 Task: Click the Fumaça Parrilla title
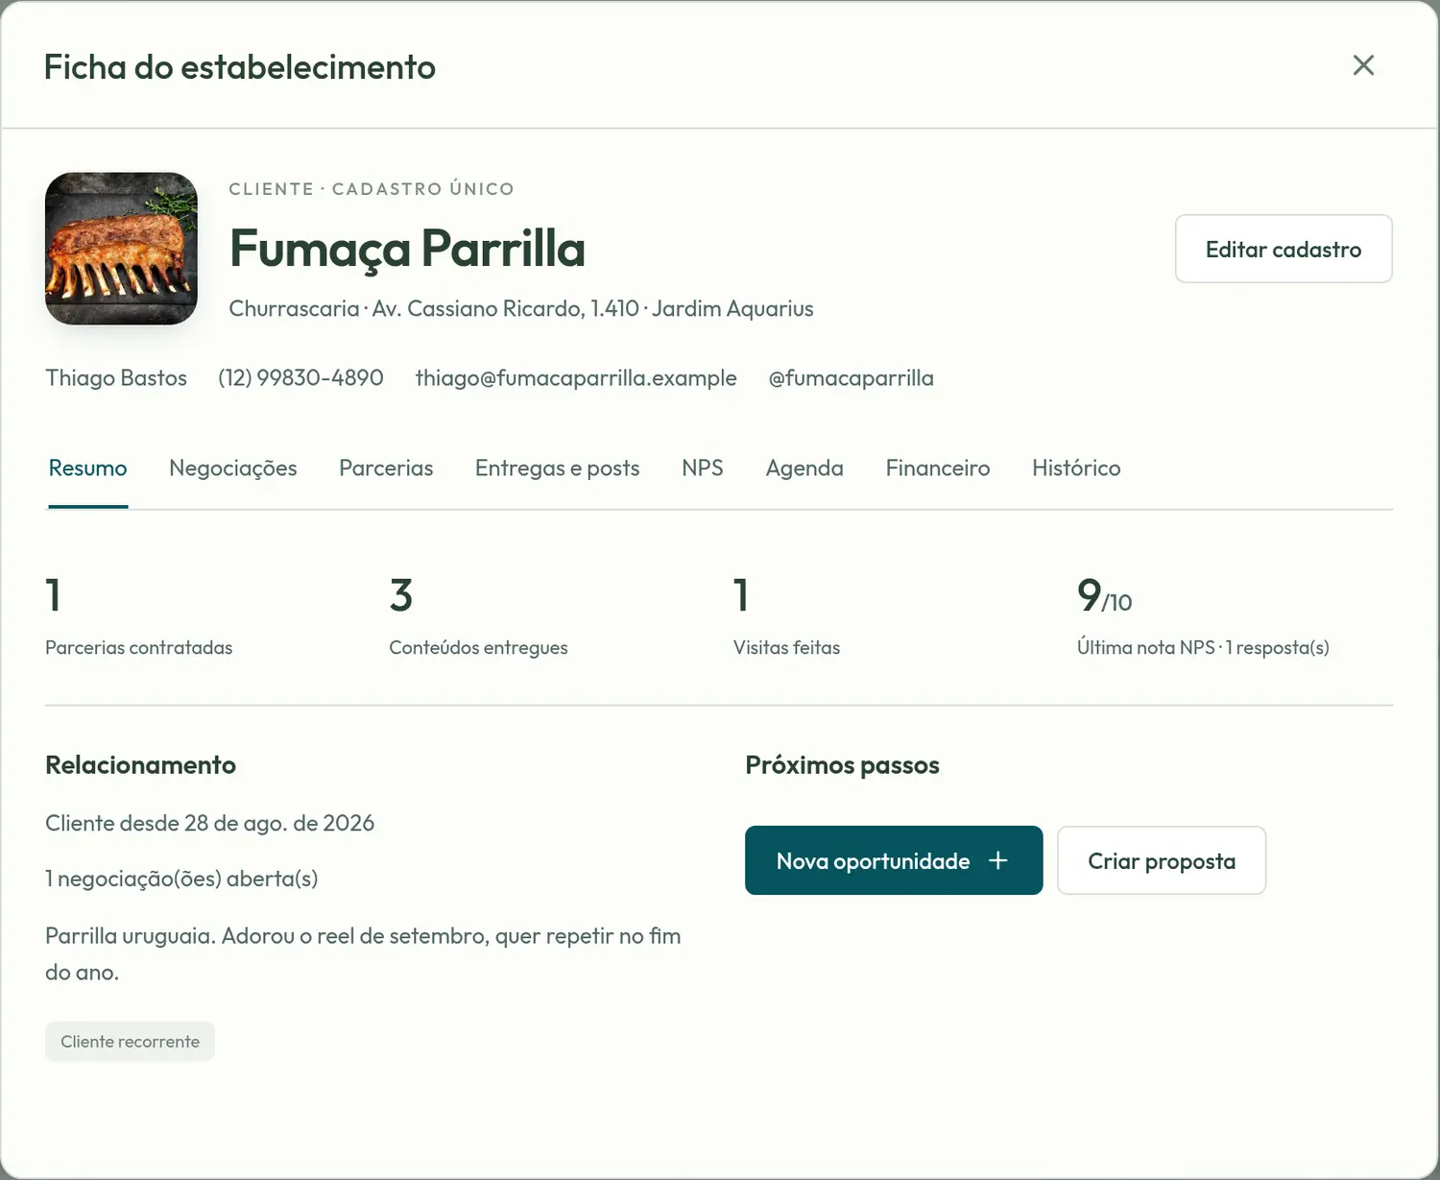[x=407, y=249]
